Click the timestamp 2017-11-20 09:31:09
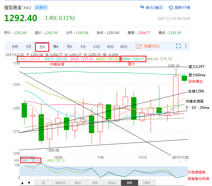Image resolution: width=212 pixels, height=186 pixels. point(174,19)
